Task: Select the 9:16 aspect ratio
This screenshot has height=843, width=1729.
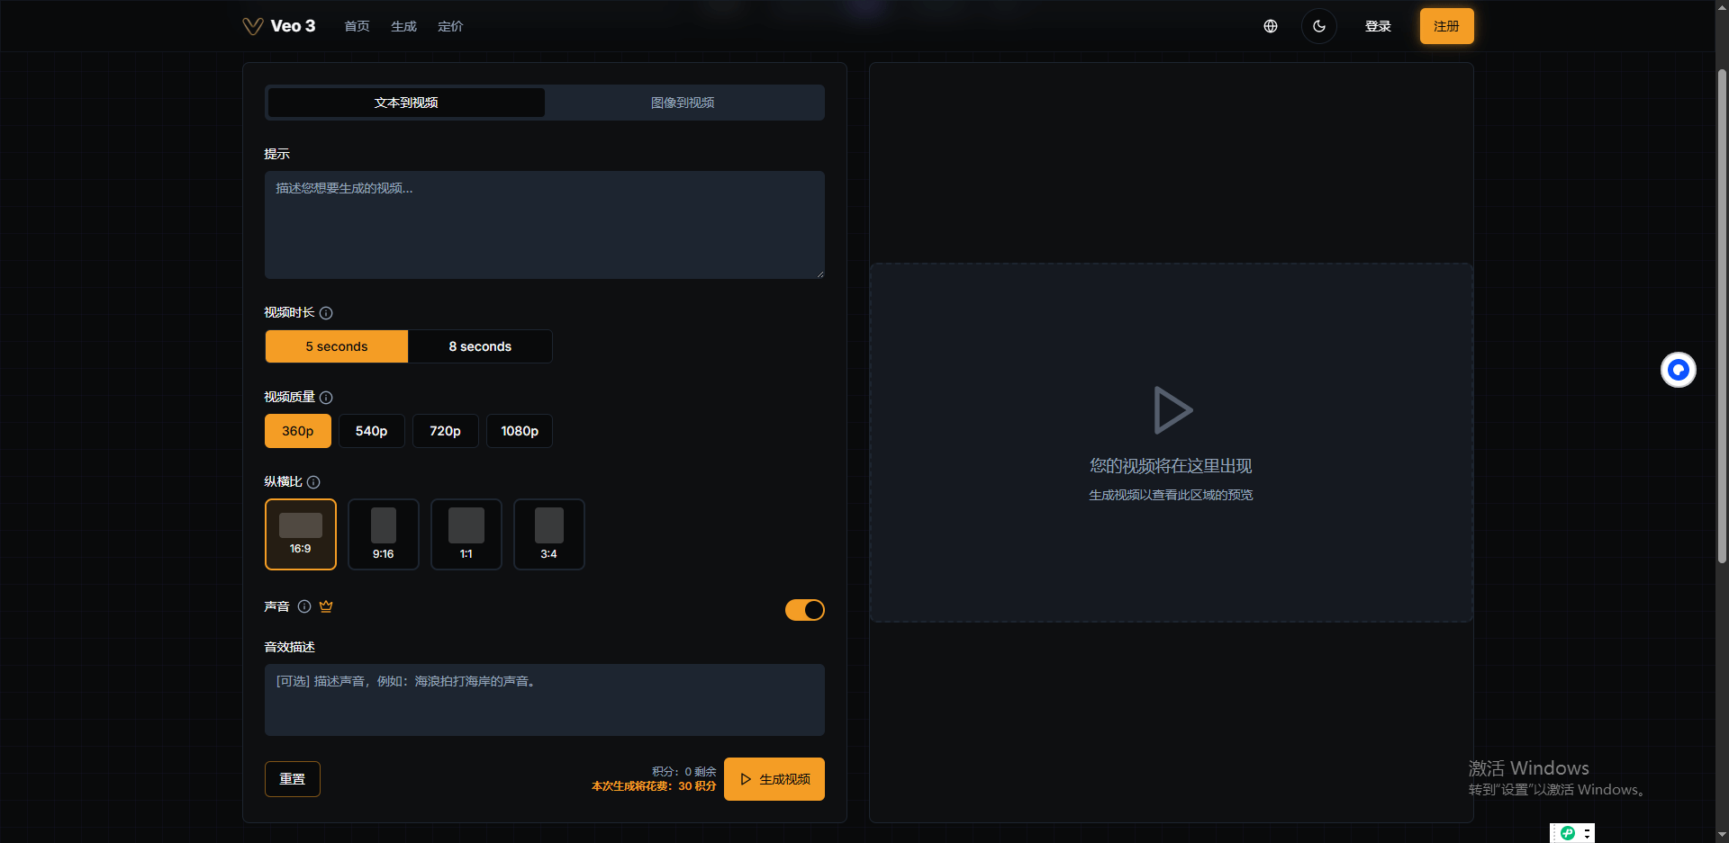Action: [384, 534]
